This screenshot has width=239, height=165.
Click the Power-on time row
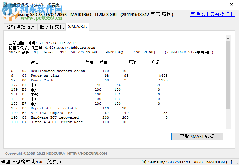pos(89,76)
